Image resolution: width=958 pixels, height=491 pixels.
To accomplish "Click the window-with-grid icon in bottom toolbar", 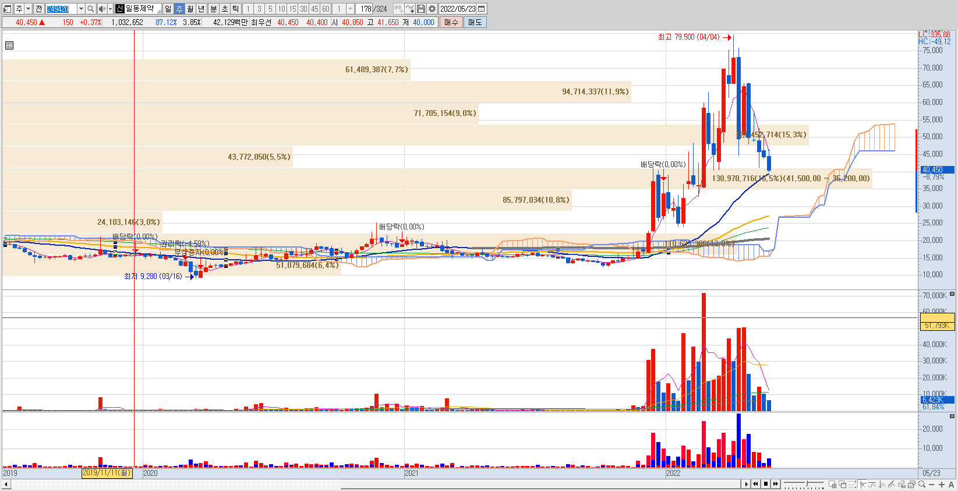I will click(x=832, y=485).
